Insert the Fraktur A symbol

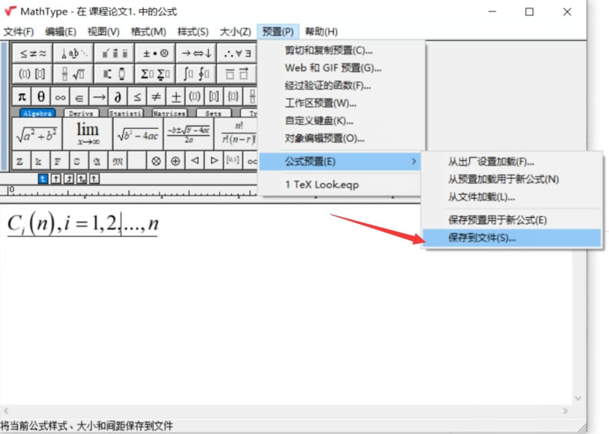tap(97, 160)
